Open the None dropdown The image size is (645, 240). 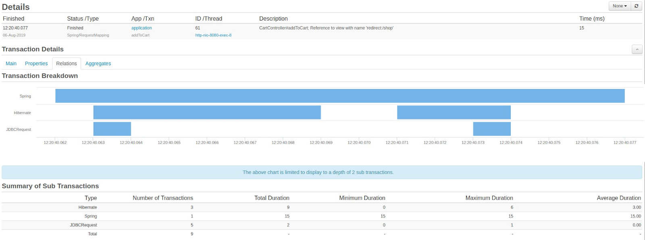[x=620, y=6]
